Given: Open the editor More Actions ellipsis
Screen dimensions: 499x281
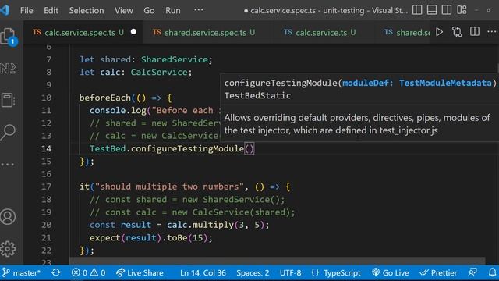Looking at the screenshot, I should pos(492,31).
